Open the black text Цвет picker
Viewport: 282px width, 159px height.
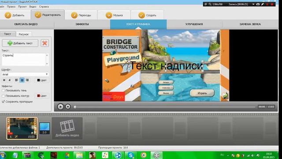coord(42,80)
